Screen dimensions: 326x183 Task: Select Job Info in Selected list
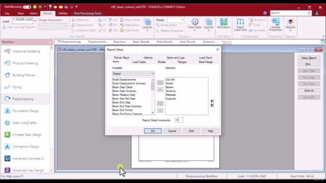(170, 80)
